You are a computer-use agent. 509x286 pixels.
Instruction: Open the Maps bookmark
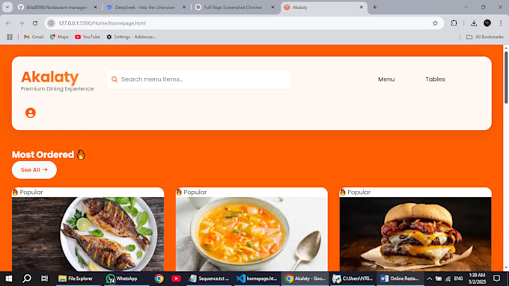point(59,37)
